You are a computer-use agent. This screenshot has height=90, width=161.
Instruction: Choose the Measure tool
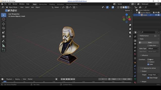click(4, 45)
